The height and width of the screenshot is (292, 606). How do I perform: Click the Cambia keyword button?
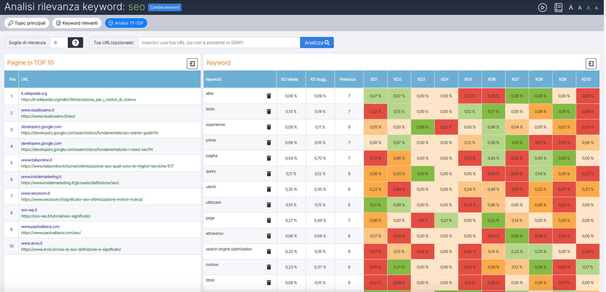tap(165, 7)
